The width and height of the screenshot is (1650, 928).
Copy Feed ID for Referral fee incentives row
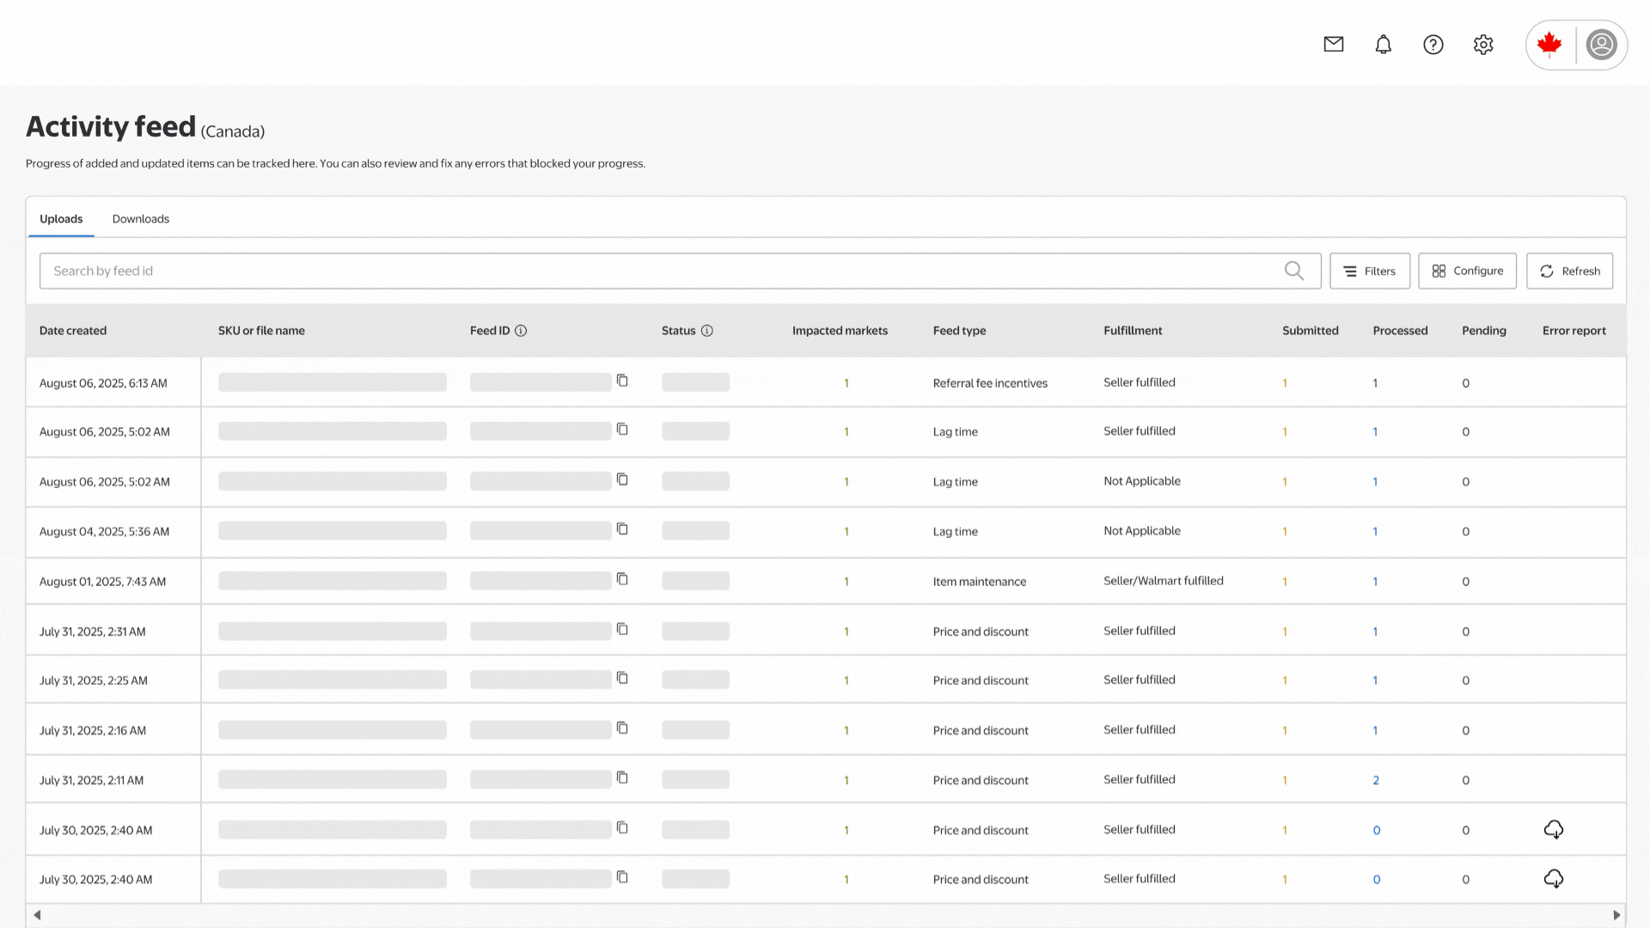622,381
